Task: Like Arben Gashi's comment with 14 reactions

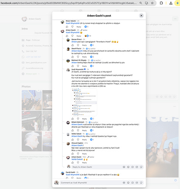Action: (67, 36)
